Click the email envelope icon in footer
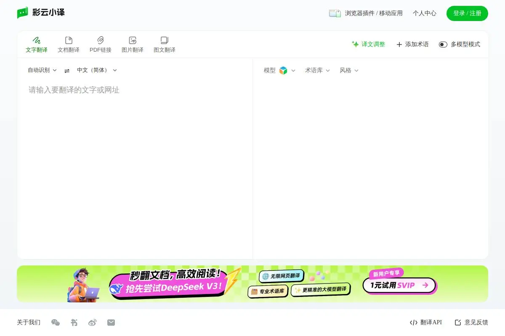The width and height of the screenshot is (505, 336). tap(111, 323)
